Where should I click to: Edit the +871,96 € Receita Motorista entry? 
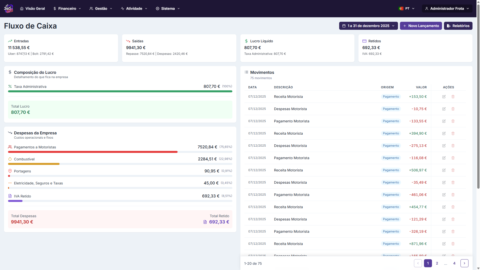pos(444,244)
